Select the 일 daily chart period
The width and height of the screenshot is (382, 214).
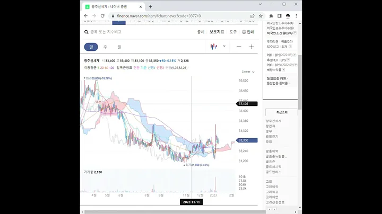click(x=91, y=47)
